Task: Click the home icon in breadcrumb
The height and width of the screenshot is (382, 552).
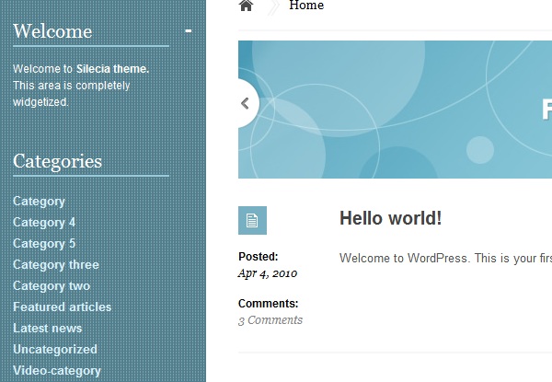Action: point(246,6)
